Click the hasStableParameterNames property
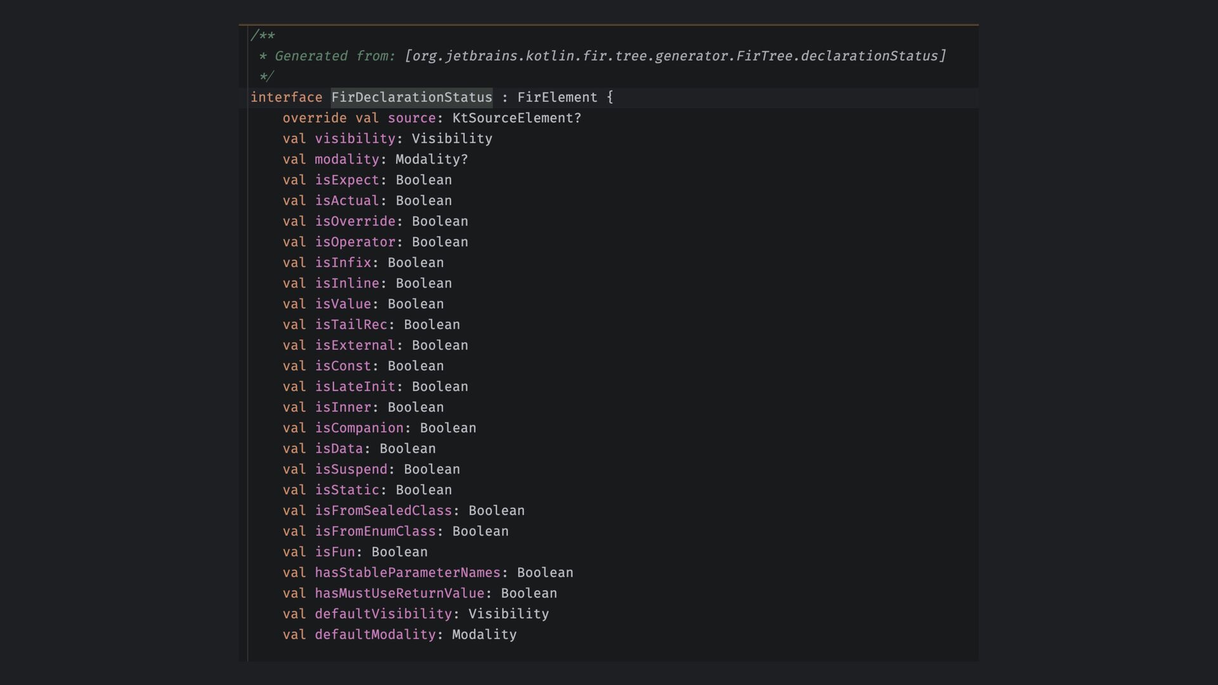The image size is (1218, 685). pyautogui.click(x=407, y=573)
